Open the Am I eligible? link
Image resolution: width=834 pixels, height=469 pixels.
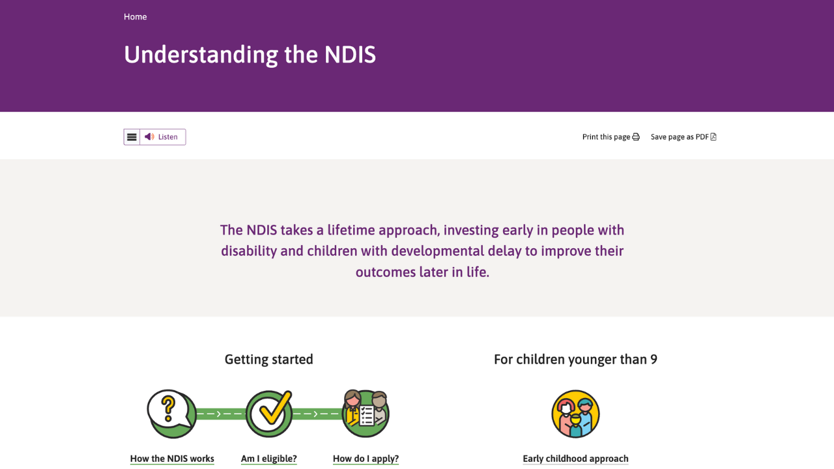click(x=268, y=459)
